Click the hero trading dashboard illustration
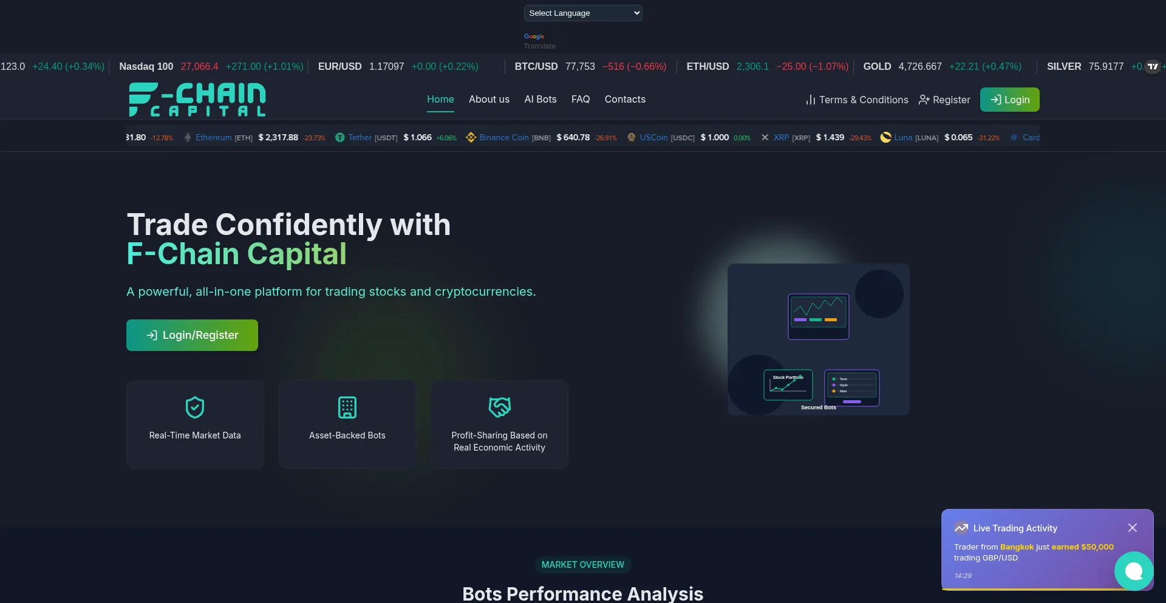The height and width of the screenshot is (603, 1166). (x=818, y=339)
